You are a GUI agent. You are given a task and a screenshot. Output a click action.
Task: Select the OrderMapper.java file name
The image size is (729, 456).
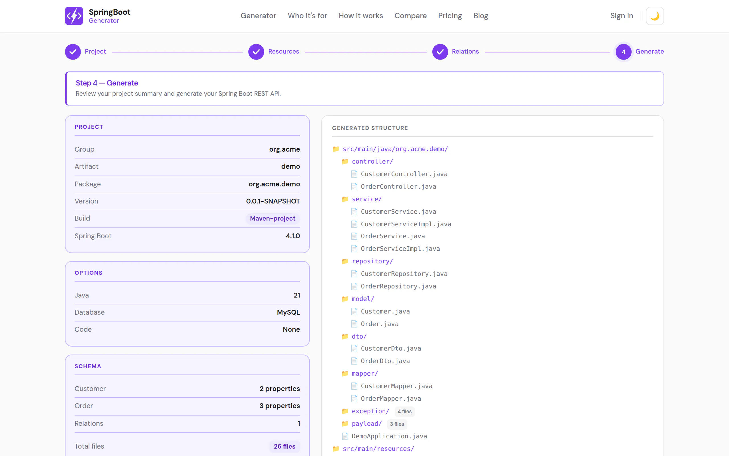click(x=391, y=399)
